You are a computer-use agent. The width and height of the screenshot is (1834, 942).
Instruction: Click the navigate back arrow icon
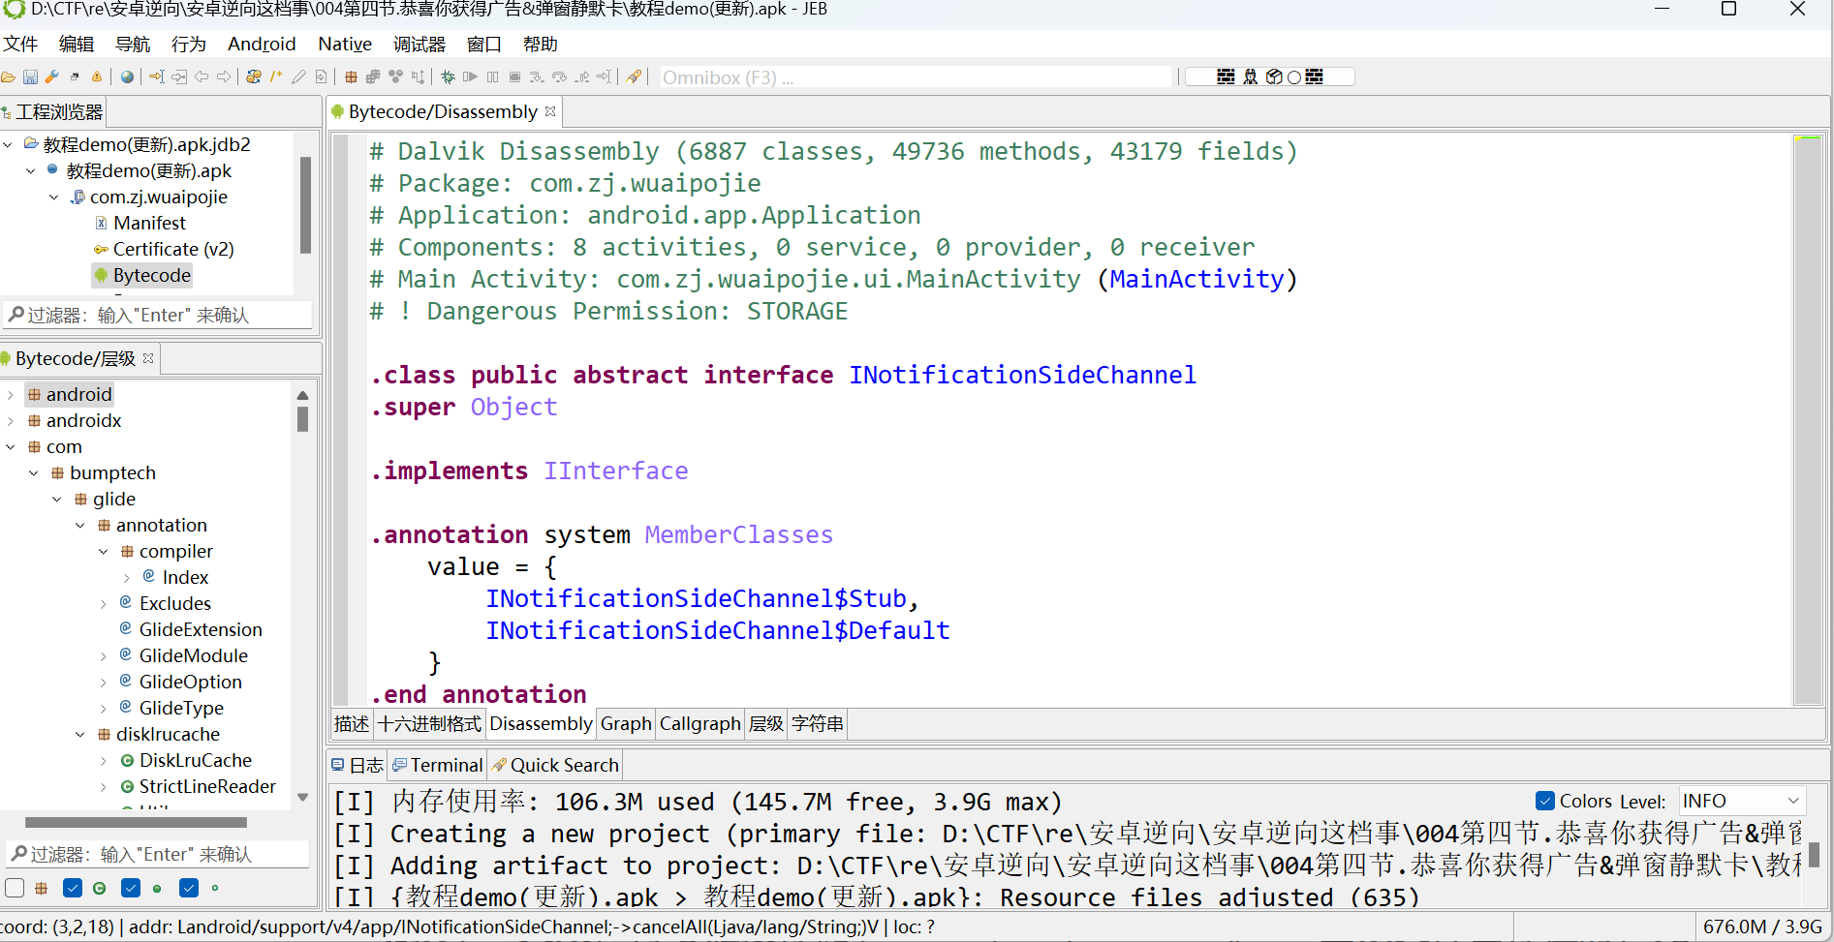[x=202, y=76]
